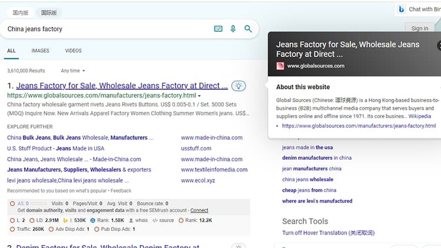Viewport: 441px width, 248px height.
Task: Open China Bulk Jeans Wholesale Manufacturers link
Action: point(80,138)
